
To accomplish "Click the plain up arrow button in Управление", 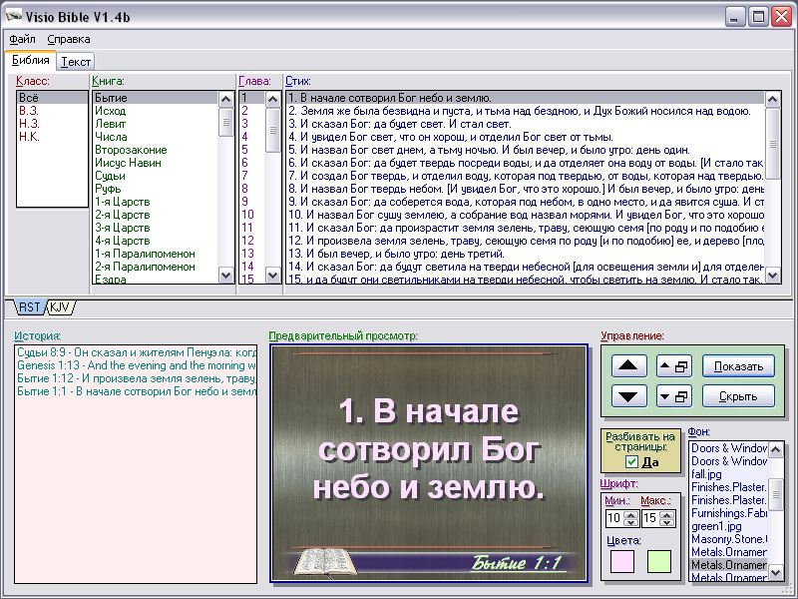I will click(627, 366).
